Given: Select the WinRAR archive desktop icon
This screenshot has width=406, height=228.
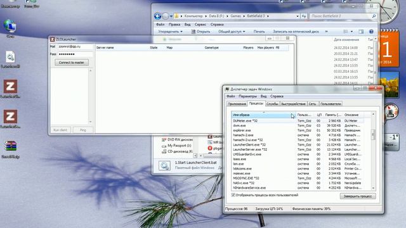Looking at the screenshot, I should click(10, 146).
